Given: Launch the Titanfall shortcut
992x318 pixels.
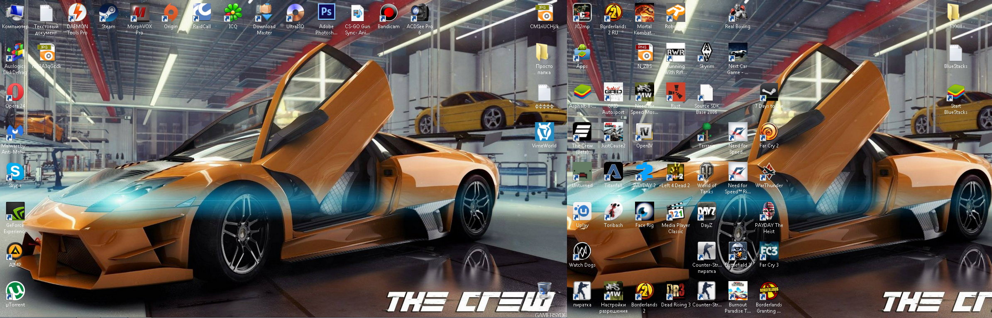Looking at the screenshot, I should pyautogui.click(x=613, y=172).
